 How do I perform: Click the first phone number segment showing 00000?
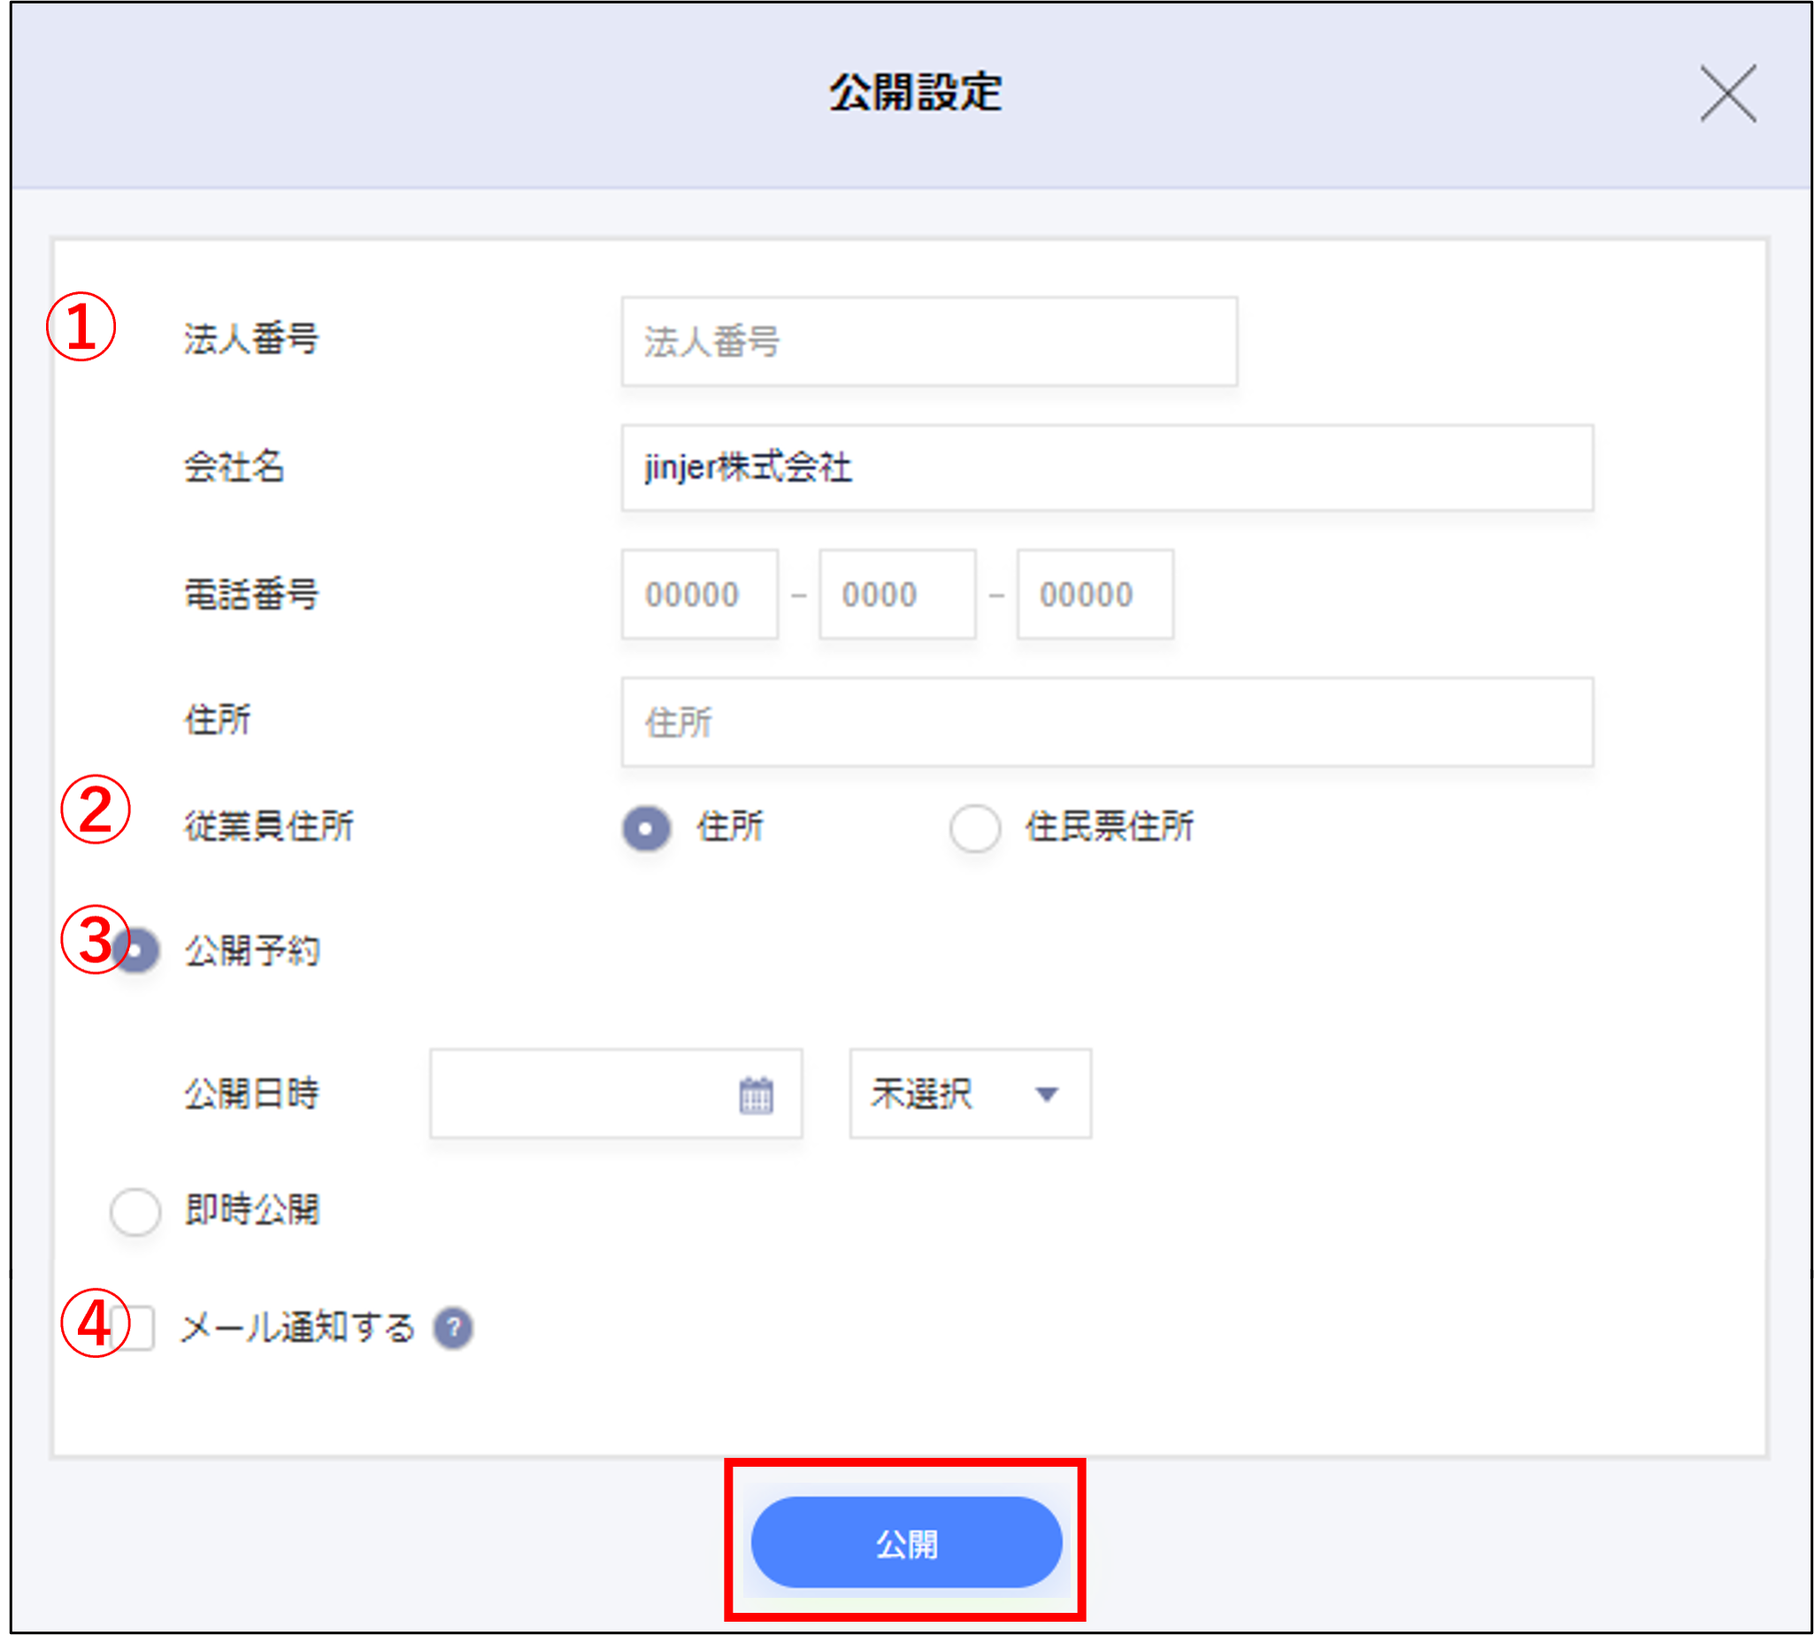(699, 594)
